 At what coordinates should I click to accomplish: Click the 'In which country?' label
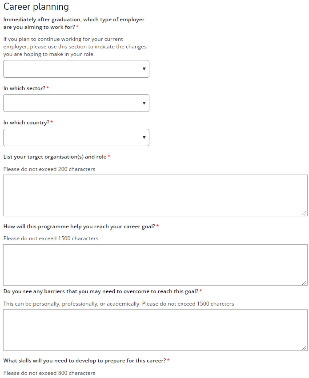pos(26,123)
